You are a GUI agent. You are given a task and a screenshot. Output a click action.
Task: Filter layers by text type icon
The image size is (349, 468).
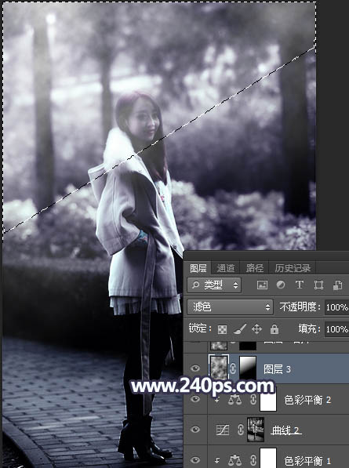[299, 285]
